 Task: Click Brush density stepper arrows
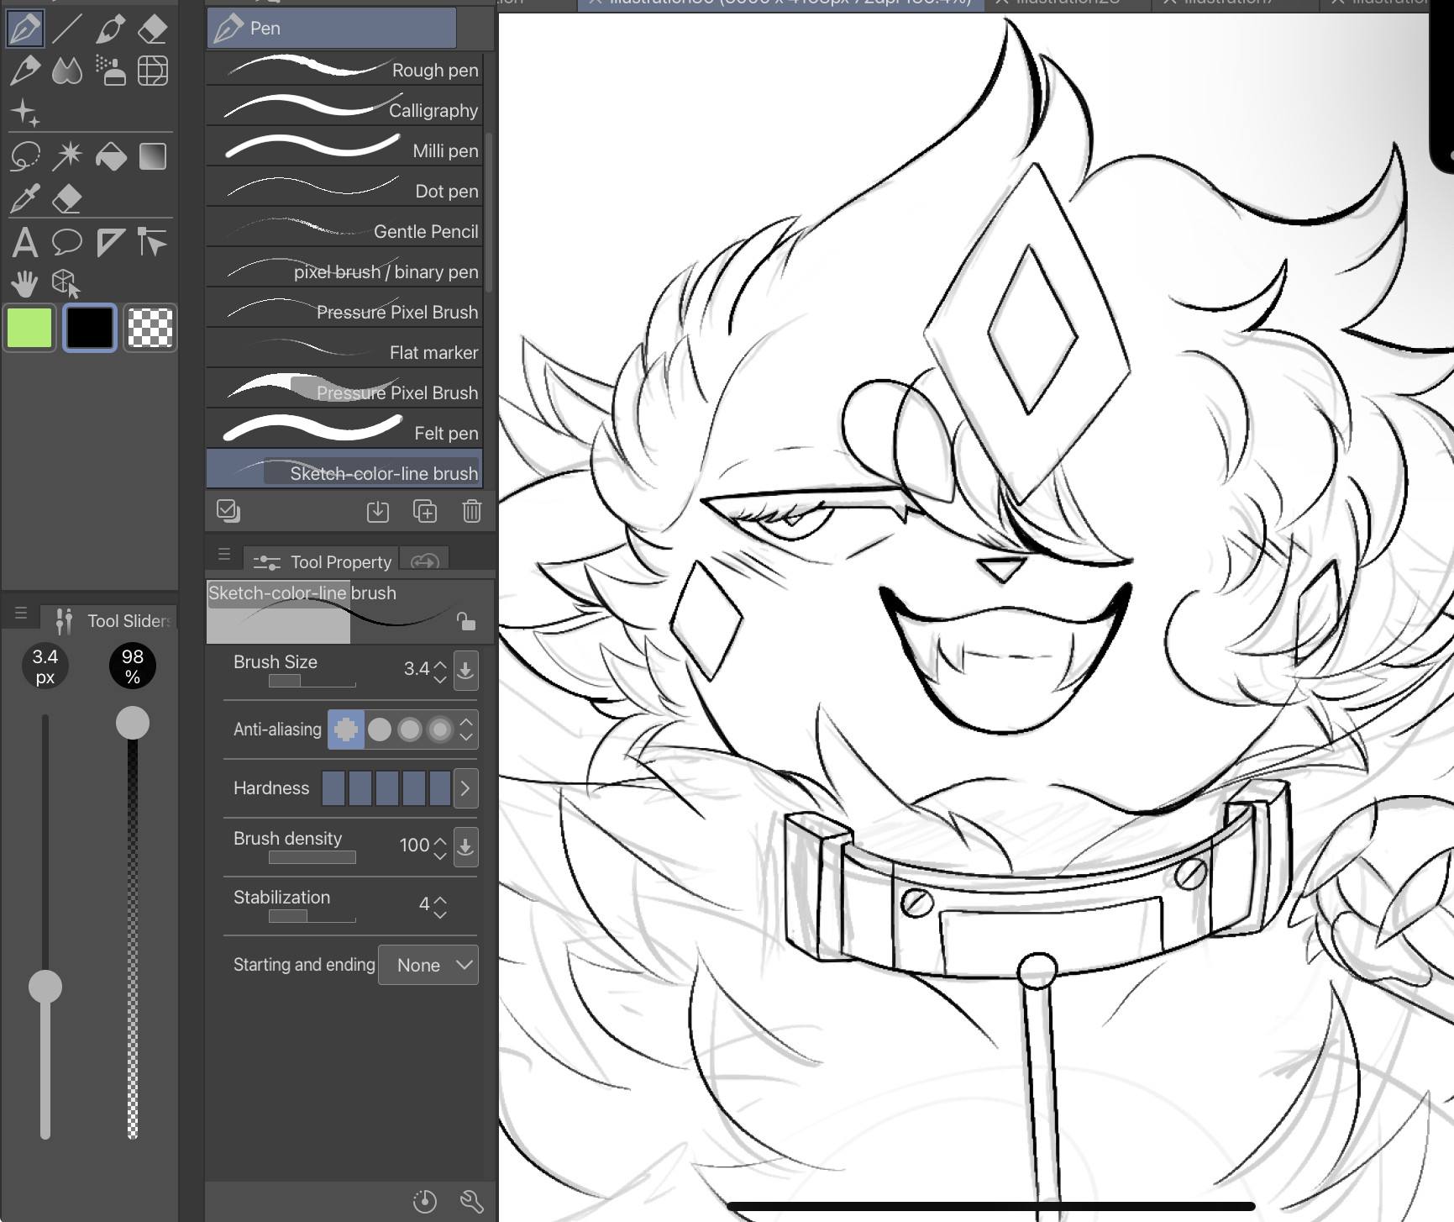point(440,848)
